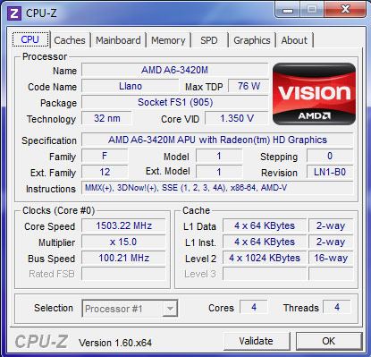
Task: Go to the About tab
Action: pyautogui.click(x=294, y=40)
